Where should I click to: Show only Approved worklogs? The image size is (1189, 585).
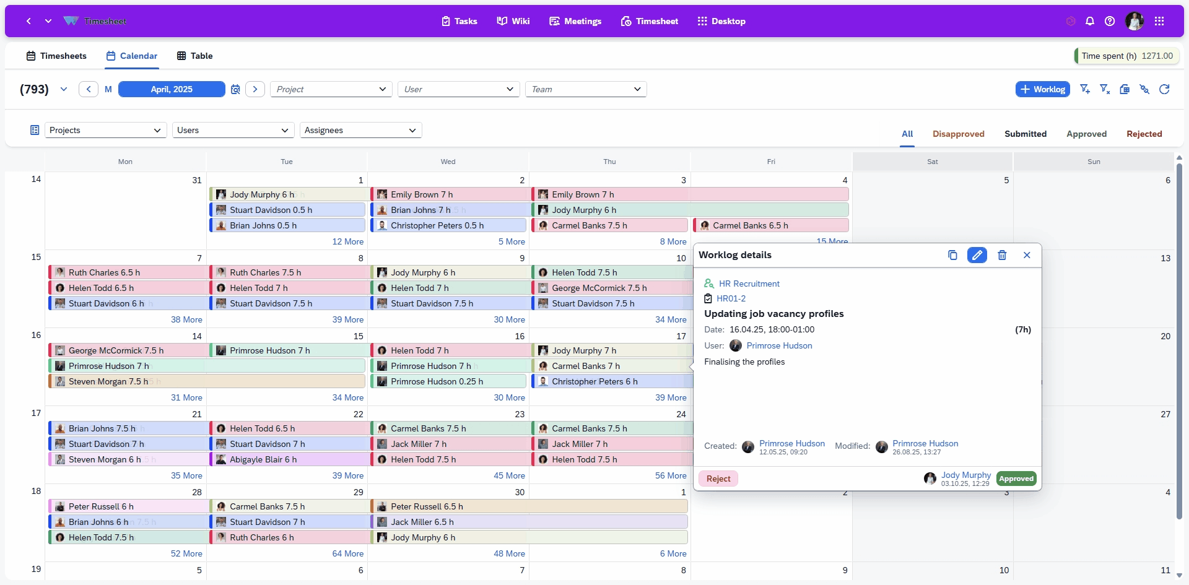pos(1086,134)
